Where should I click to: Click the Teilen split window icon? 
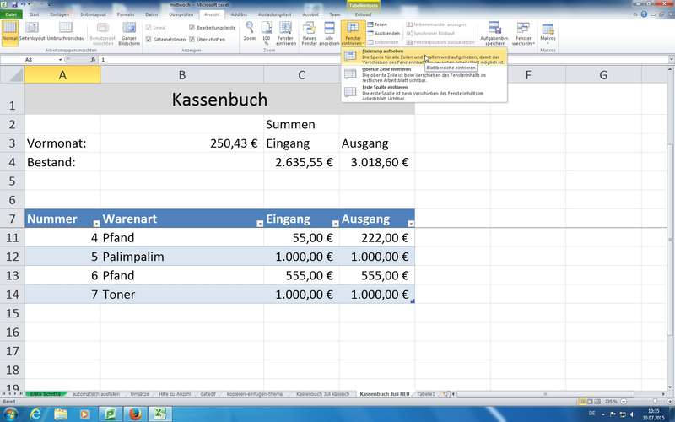click(x=370, y=24)
